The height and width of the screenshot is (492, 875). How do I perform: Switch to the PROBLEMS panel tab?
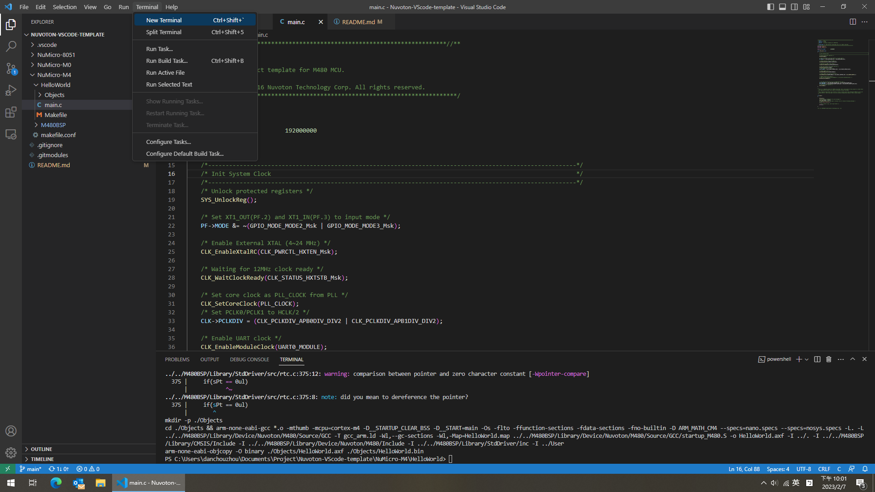click(177, 359)
